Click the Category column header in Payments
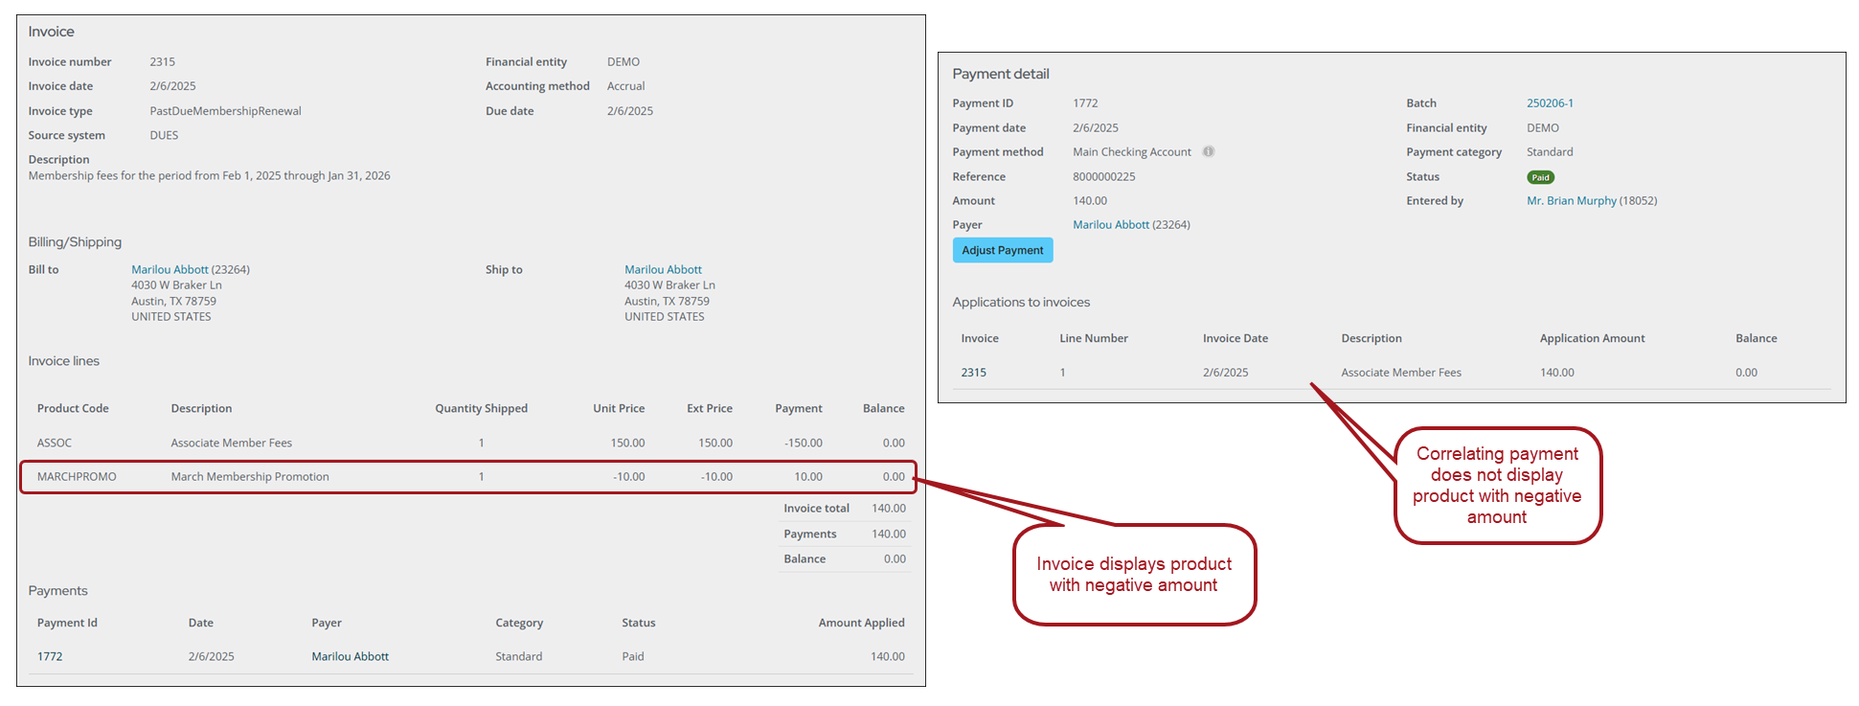 tap(519, 623)
